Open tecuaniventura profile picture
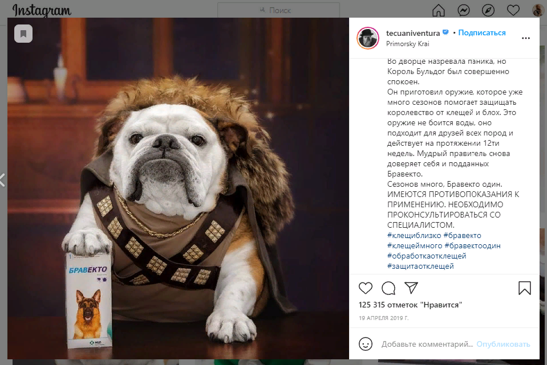This screenshot has height=365, width=547. click(368, 38)
